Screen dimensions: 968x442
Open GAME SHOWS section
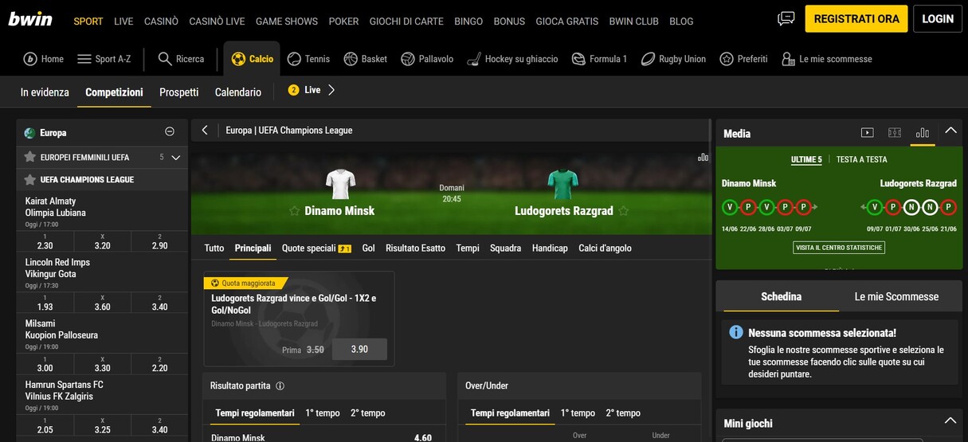point(287,22)
